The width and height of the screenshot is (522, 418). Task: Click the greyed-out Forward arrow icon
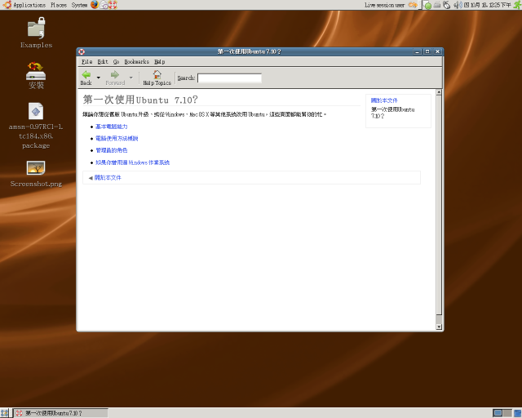click(115, 74)
